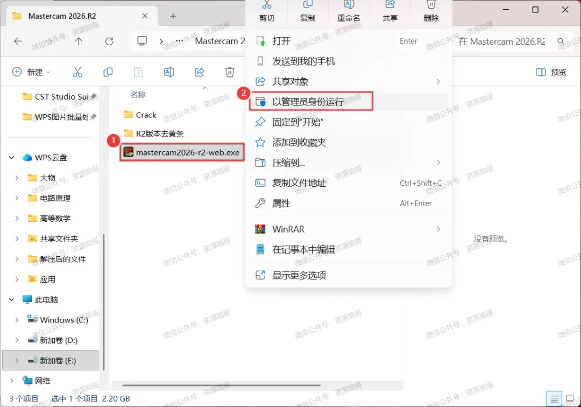Viewport: 581px width, 407px height.
Task: Click the Copy icon in context menu
Action: click(308, 4)
